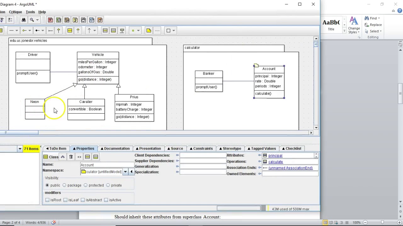
Task: Open the Critique menu
Action: coord(15,12)
